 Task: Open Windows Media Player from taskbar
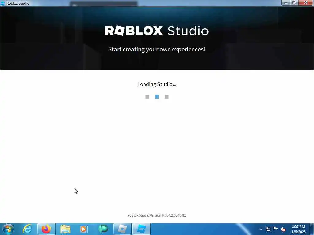click(x=83, y=229)
